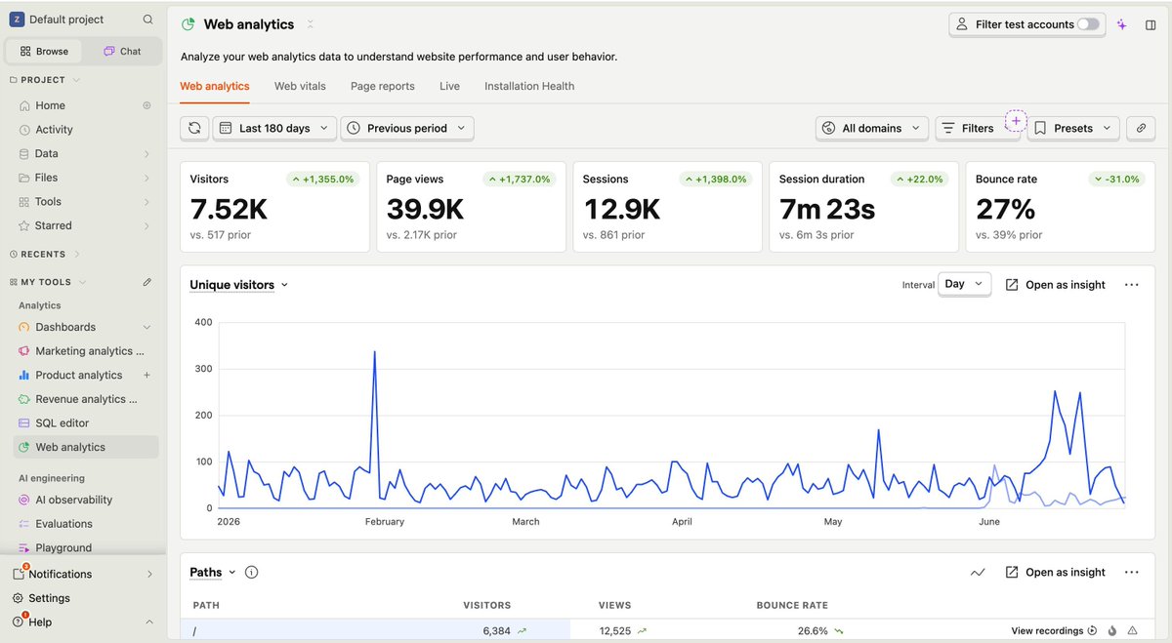Open Notifications menu at sidebar bottom
The height and width of the screenshot is (643, 1172).
(83, 575)
